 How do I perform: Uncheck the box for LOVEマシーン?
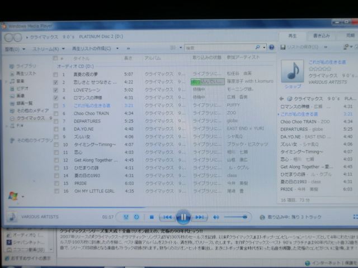point(55,90)
